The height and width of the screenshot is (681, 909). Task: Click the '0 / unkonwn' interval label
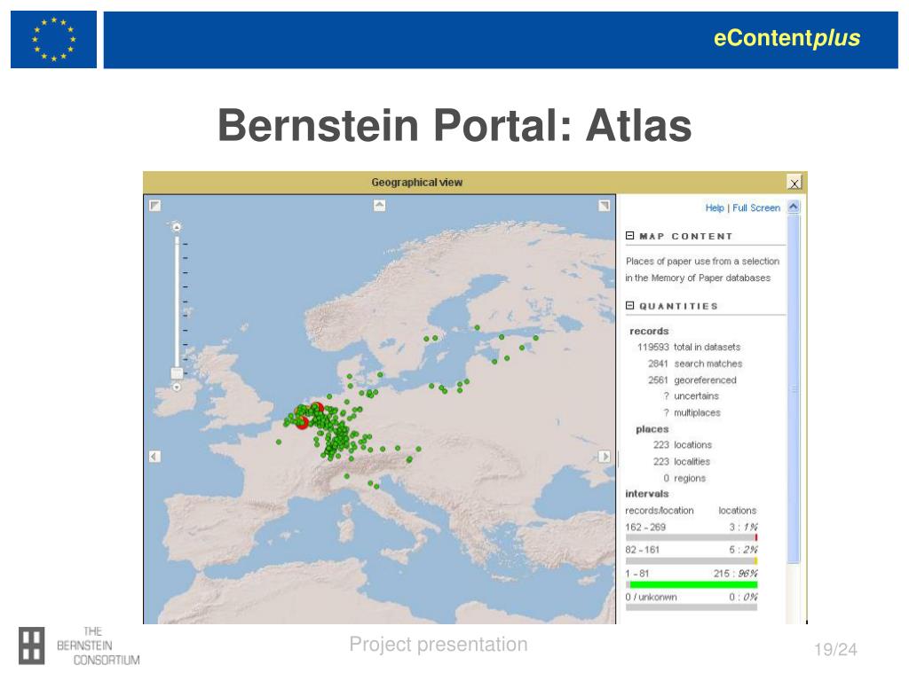point(651,597)
